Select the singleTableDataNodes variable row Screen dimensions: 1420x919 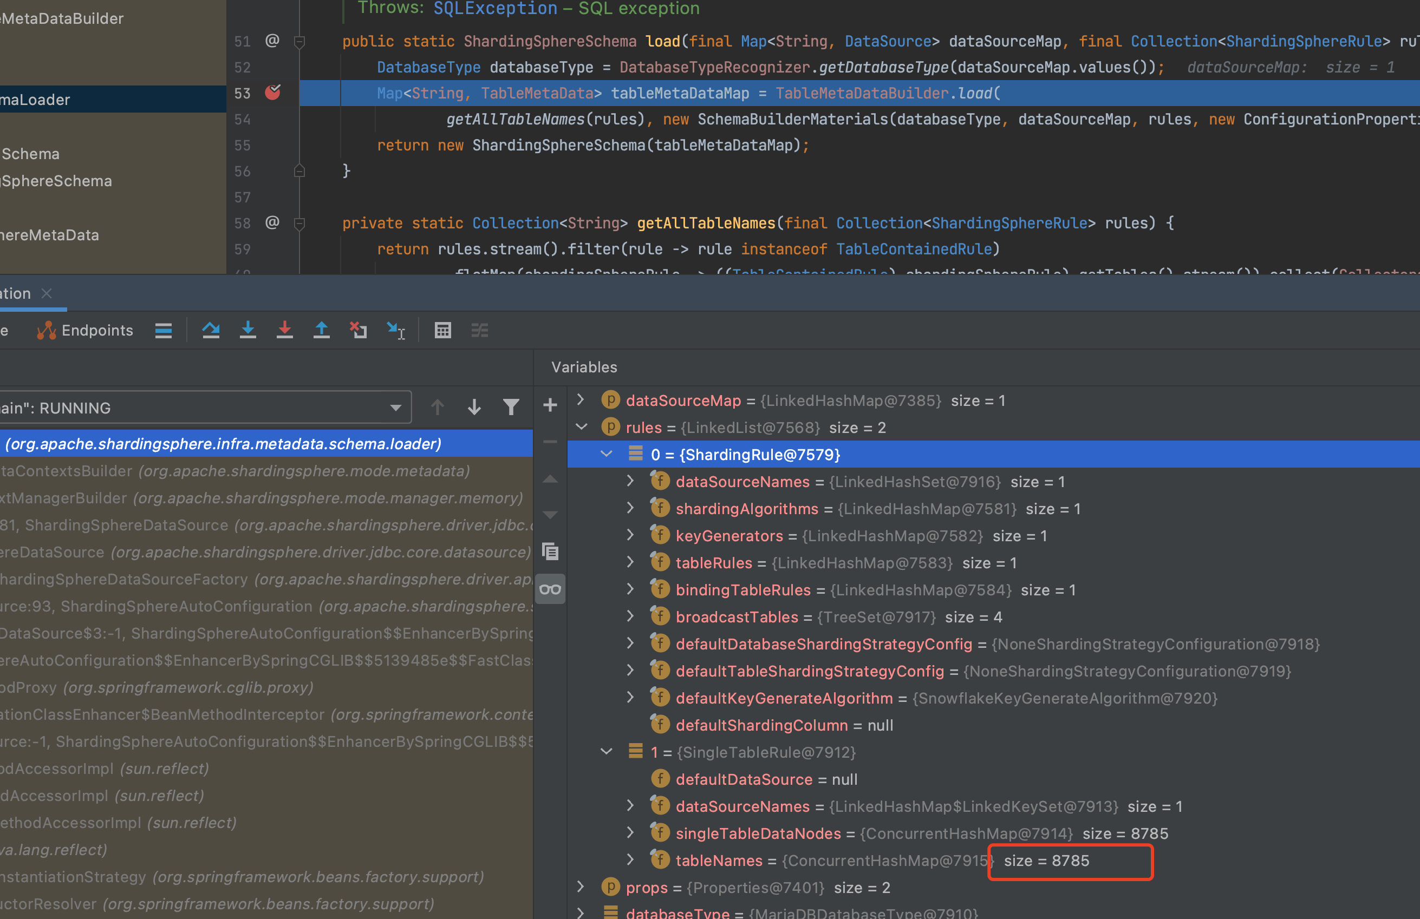[758, 833]
